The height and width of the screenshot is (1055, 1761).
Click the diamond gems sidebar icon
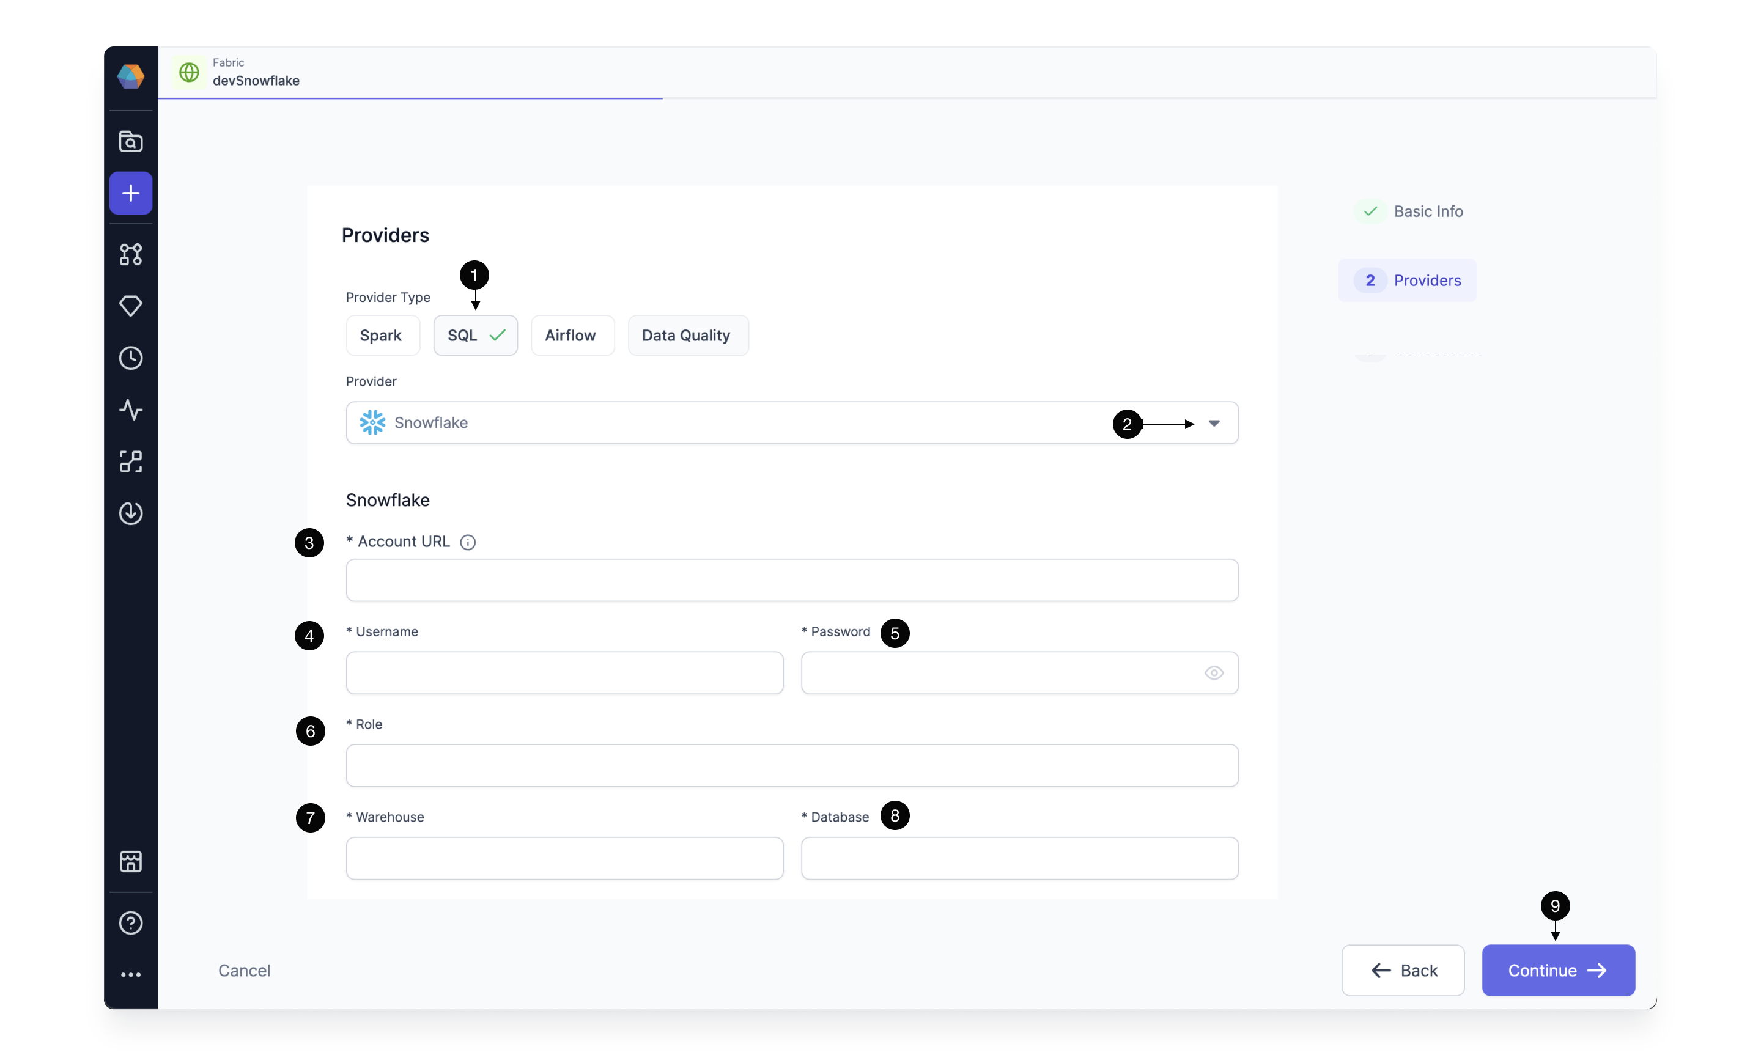click(131, 306)
